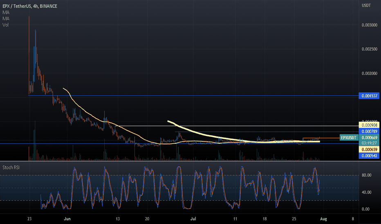The image size is (381, 224).
Task: Click the 23 date label on time axis
Action: click(x=29, y=219)
